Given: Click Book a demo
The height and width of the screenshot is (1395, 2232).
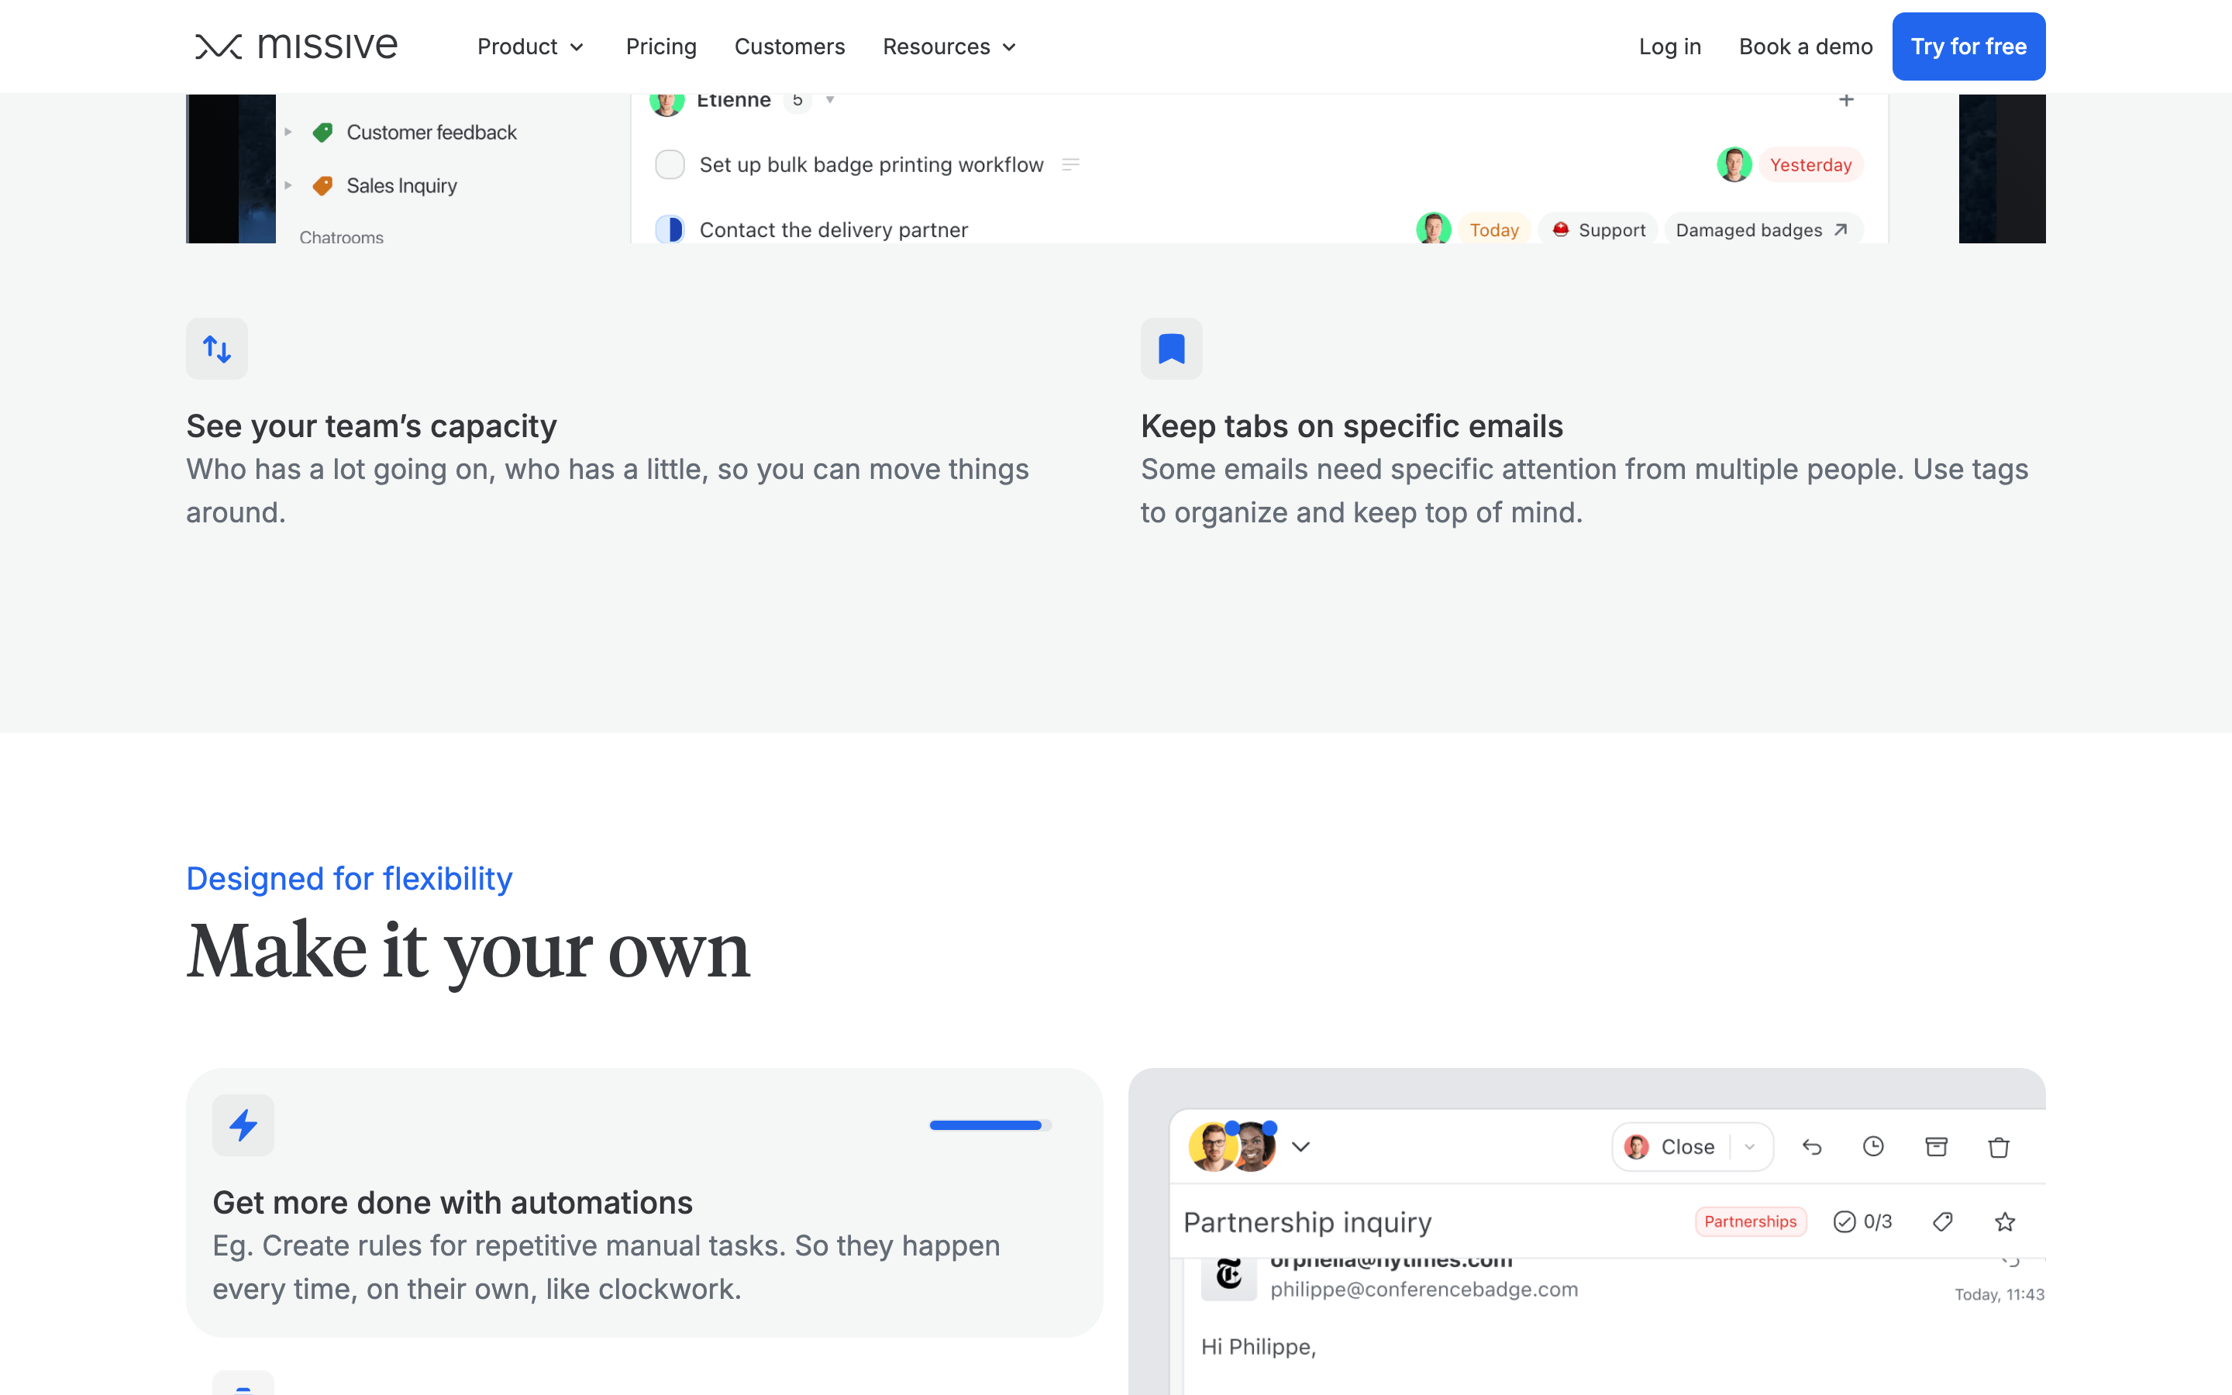Looking at the screenshot, I should 1805,46.
